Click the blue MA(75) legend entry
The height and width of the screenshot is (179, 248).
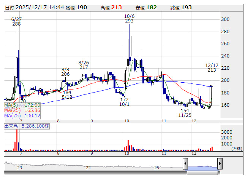click(22, 115)
